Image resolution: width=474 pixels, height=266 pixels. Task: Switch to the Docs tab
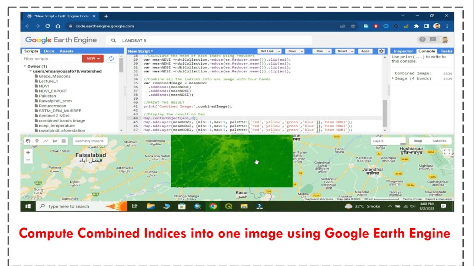pyautogui.click(x=49, y=51)
